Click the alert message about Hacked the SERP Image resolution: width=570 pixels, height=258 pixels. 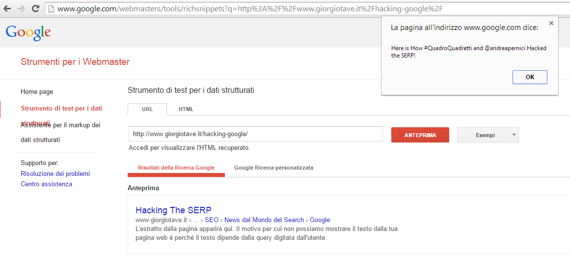pyautogui.click(x=468, y=53)
